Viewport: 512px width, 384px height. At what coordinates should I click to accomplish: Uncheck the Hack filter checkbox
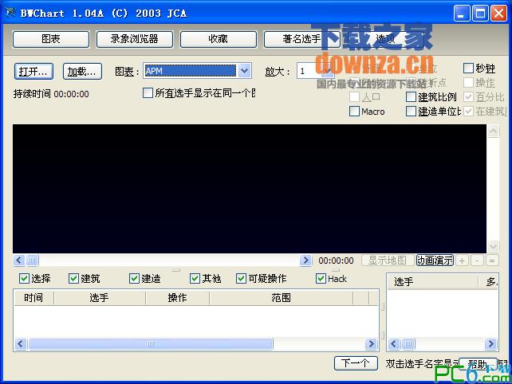click(321, 279)
